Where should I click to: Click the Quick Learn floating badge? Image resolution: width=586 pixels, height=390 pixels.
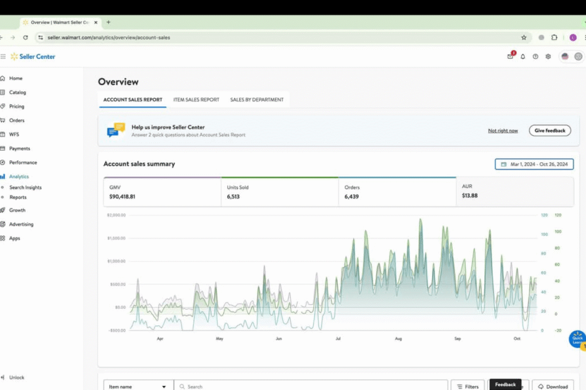tap(577, 339)
